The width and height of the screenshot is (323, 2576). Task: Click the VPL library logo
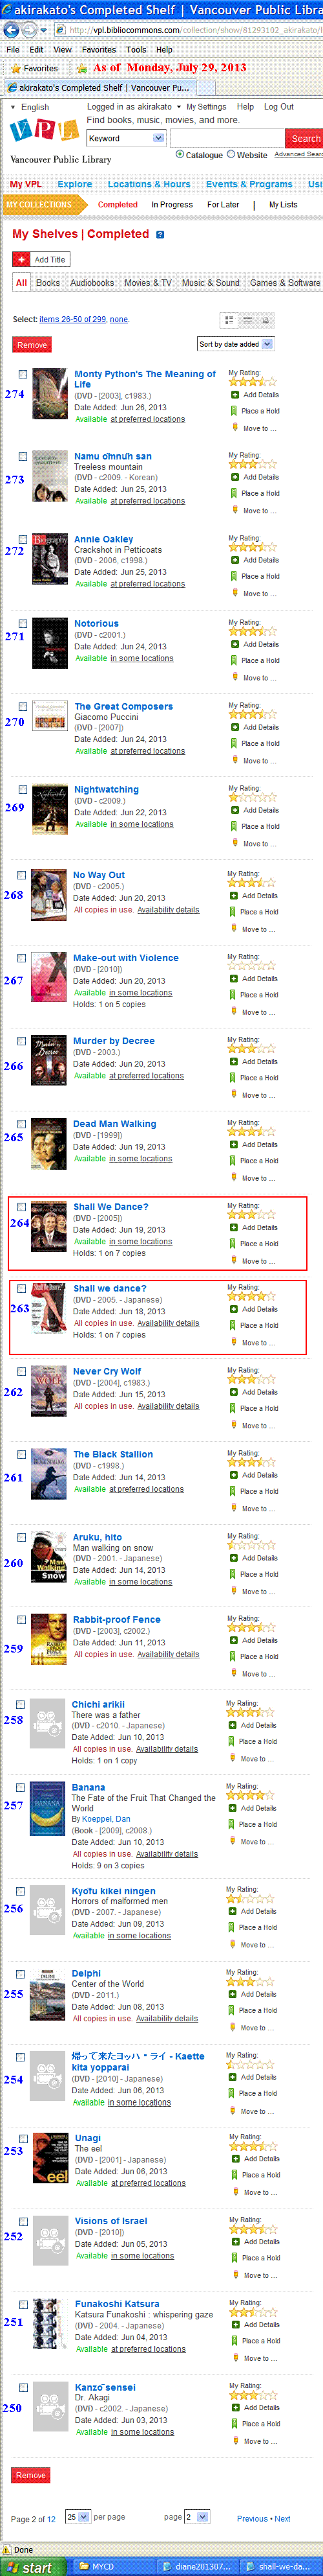click(44, 130)
